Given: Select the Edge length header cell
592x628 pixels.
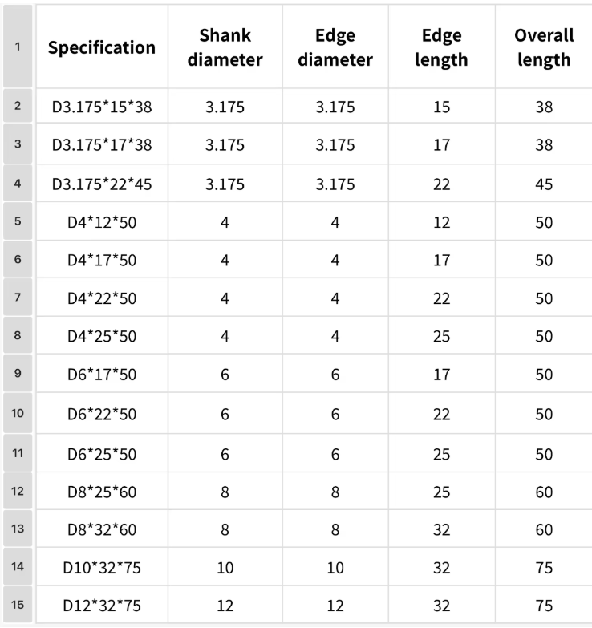Looking at the screenshot, I should point(441,47).
